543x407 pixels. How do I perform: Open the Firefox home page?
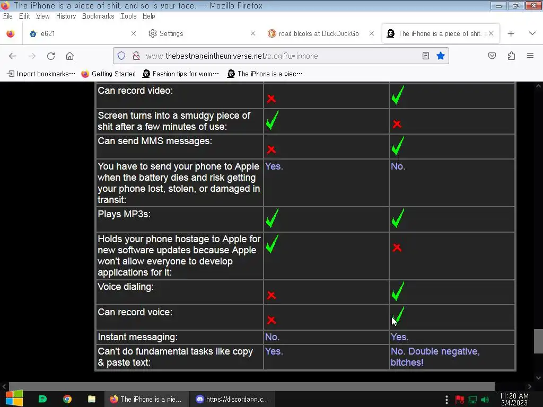pos(69,56)
